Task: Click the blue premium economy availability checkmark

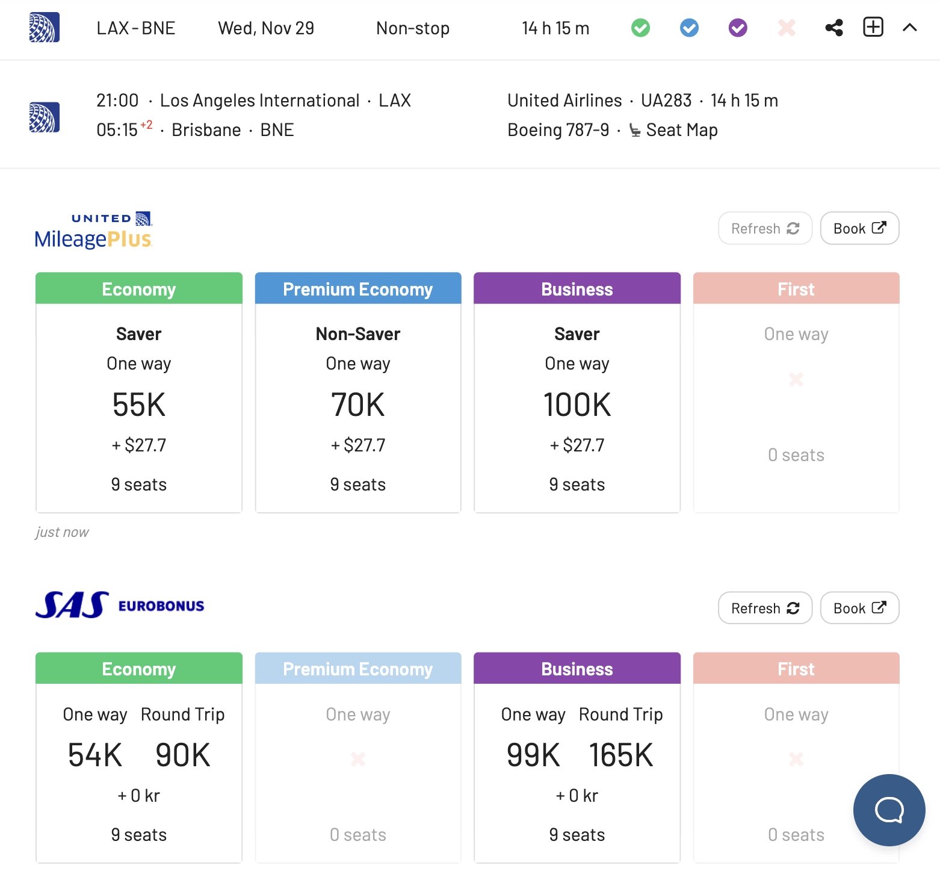Action: (689, 28)
